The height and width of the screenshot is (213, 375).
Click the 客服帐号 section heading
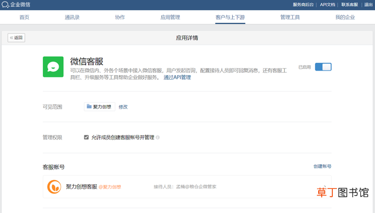pyautogui.click(x=53, y=167)
